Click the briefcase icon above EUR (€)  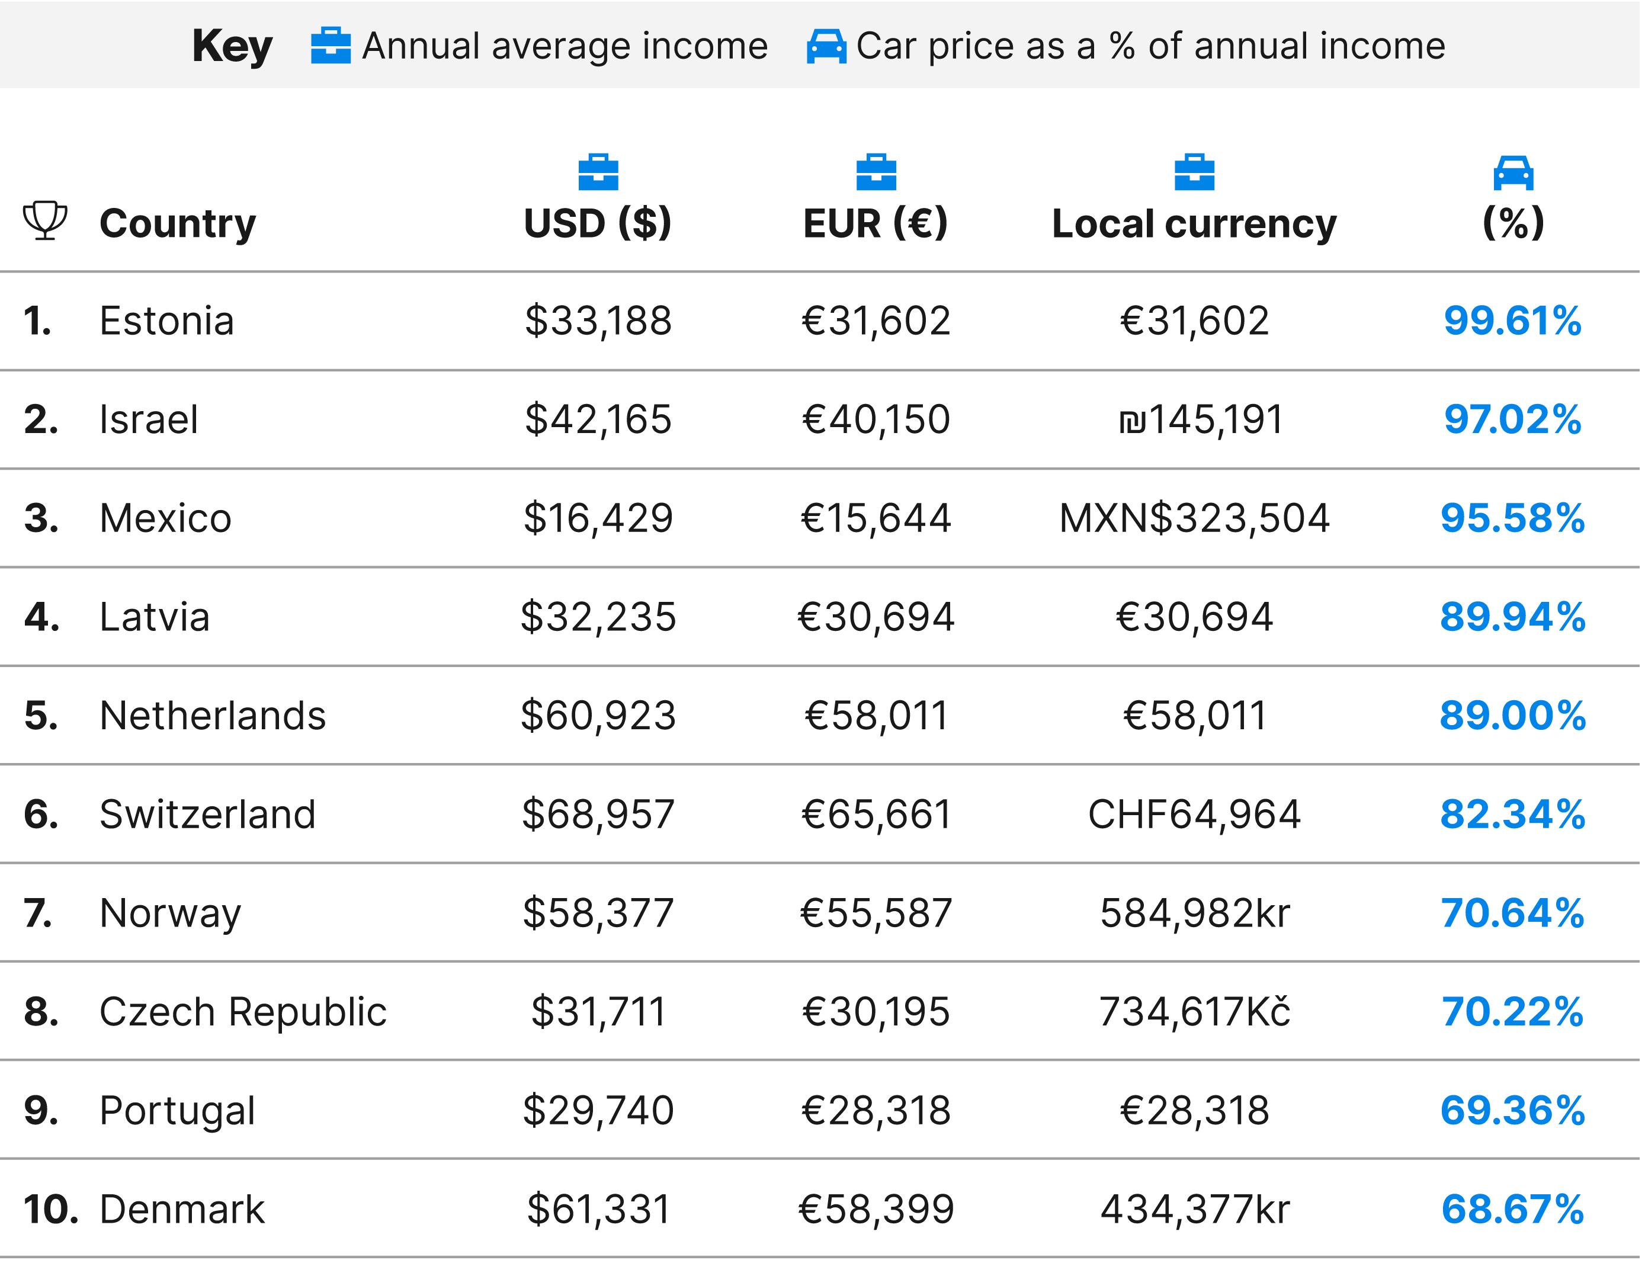click(x=876, y=172)
